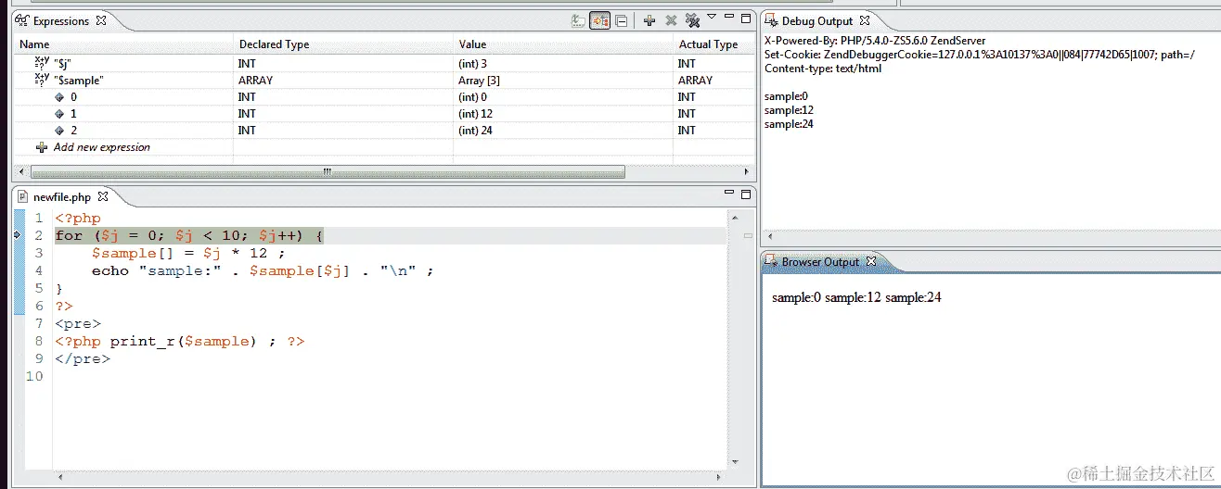Click the Expressions horizontal scrollbar thumb
The image size is (1221, 489).
[x=328, y=172]
